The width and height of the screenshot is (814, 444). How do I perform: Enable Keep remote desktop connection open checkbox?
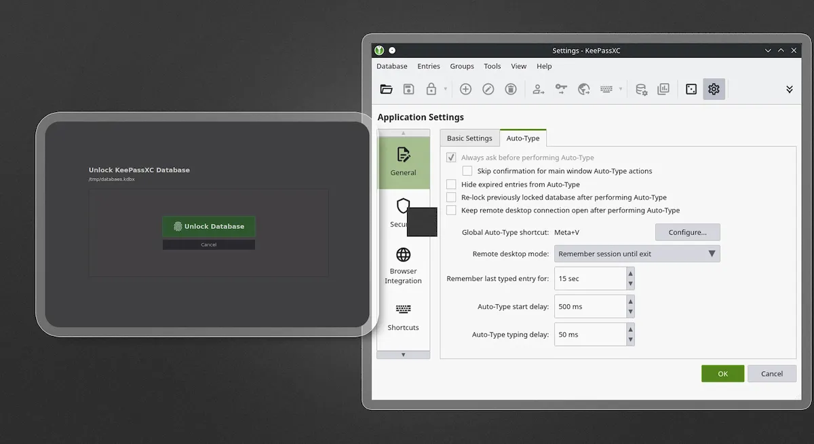[x=451, y=210]
